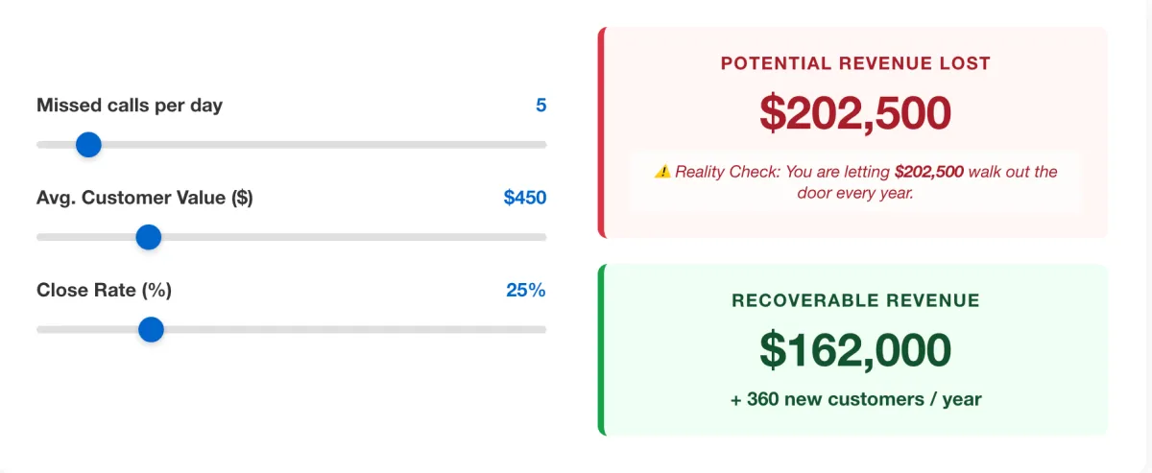Image resolution: width=1152 pixels, height=473 pixels.
Task: Click the Recoverable Revenue heading
Action: (x=855, y=300)
